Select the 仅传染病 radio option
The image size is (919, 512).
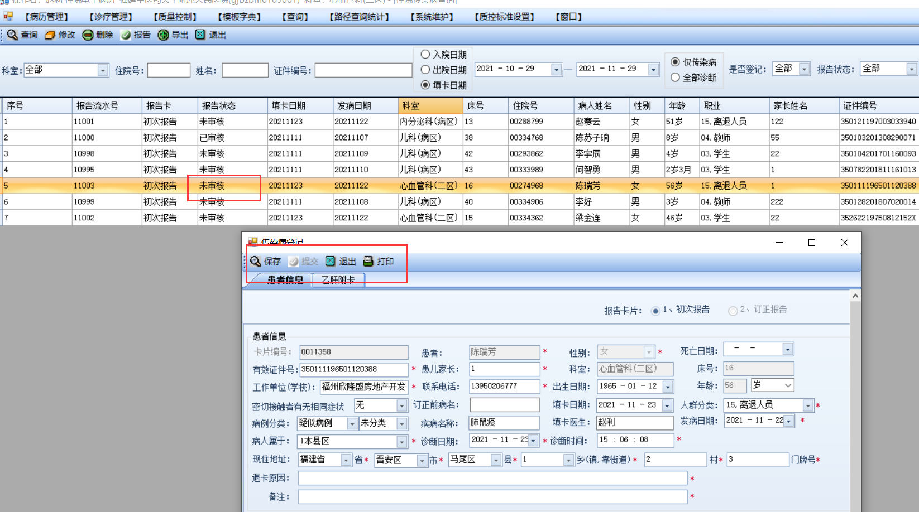click(676, 62)
